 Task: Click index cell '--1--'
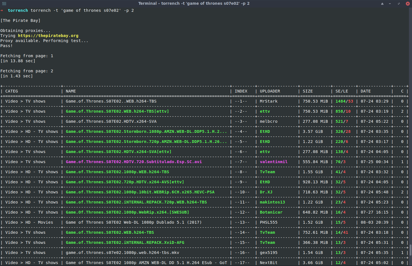(241, 101)
